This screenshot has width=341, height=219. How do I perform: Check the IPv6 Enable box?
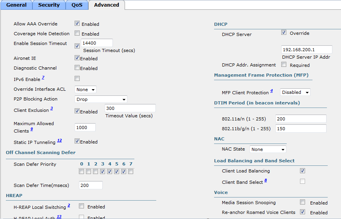click(77, 79)
